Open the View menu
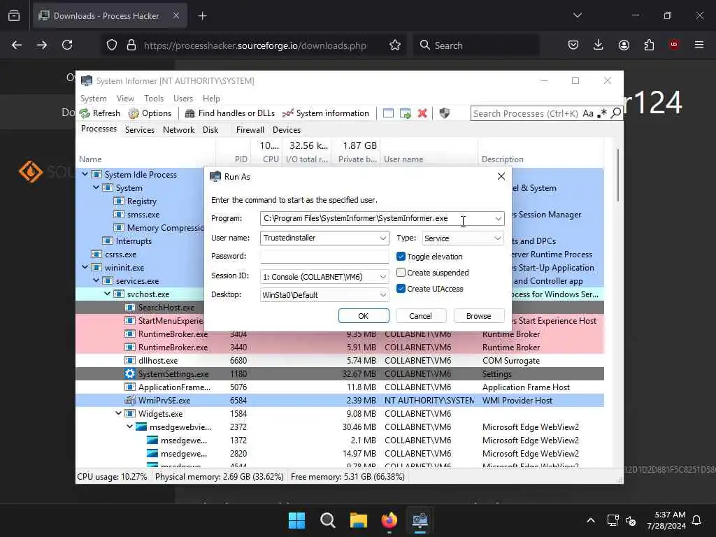 pos(125,98)
